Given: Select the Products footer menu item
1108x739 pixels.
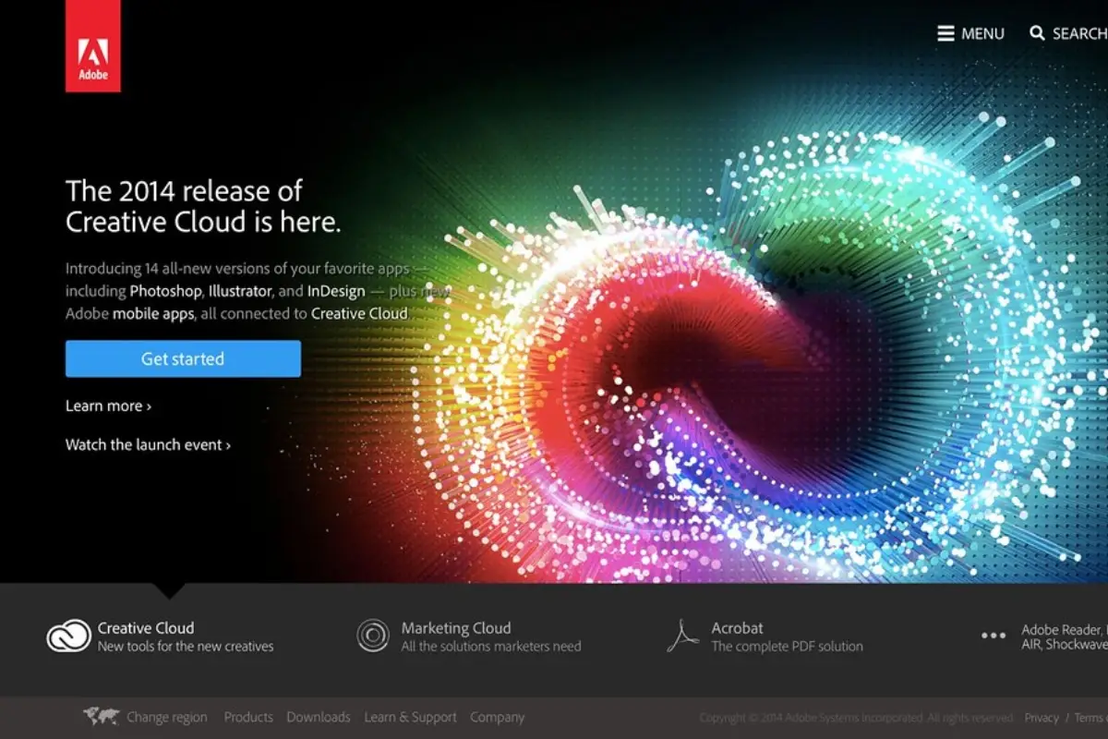Looking at the screenshot, I should click(248, 717).
